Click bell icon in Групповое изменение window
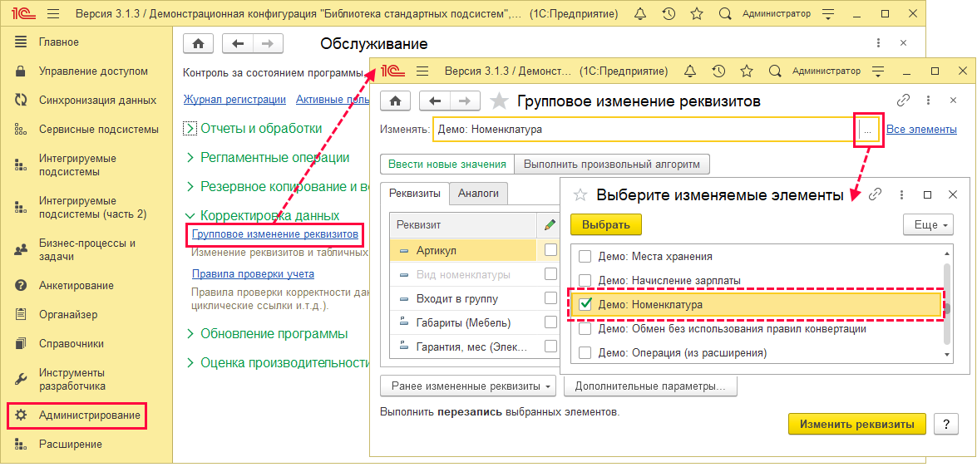The image size is (977, 467). 689,71
